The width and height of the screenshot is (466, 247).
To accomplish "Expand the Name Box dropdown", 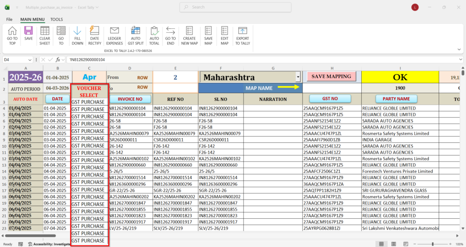I will (30, 60).
